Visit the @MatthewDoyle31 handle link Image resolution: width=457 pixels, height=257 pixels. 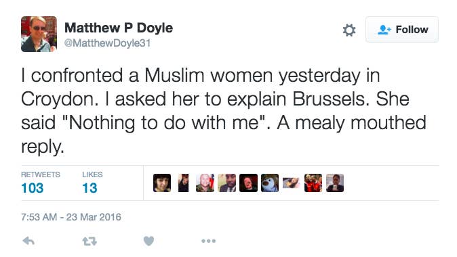(x=107, y=43)
